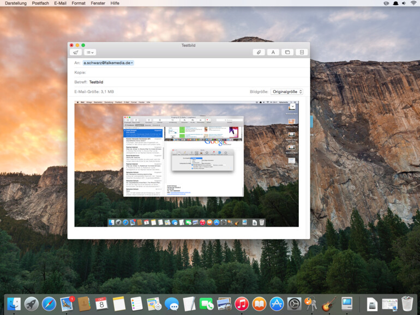This screenshot has height=315, width=420.
Task: Open the Trash in the Dock
Action: point(407,304)
